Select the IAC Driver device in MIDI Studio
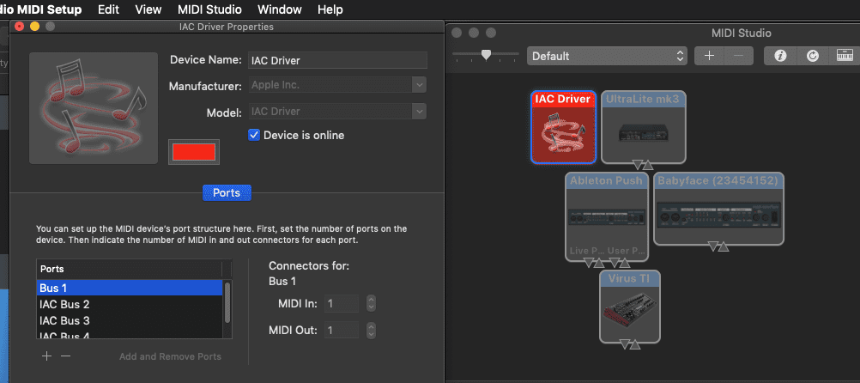This screenshot has width=860, height=383. pos(564,127)
